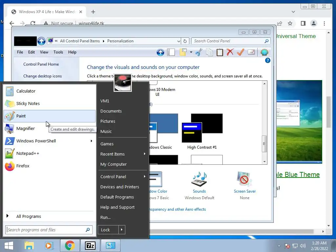The width and height of the screenshot is (336, 252).
Task: Click the Copy icon in the toolbar
Action: pyautogui.click(x=209, y=52)
